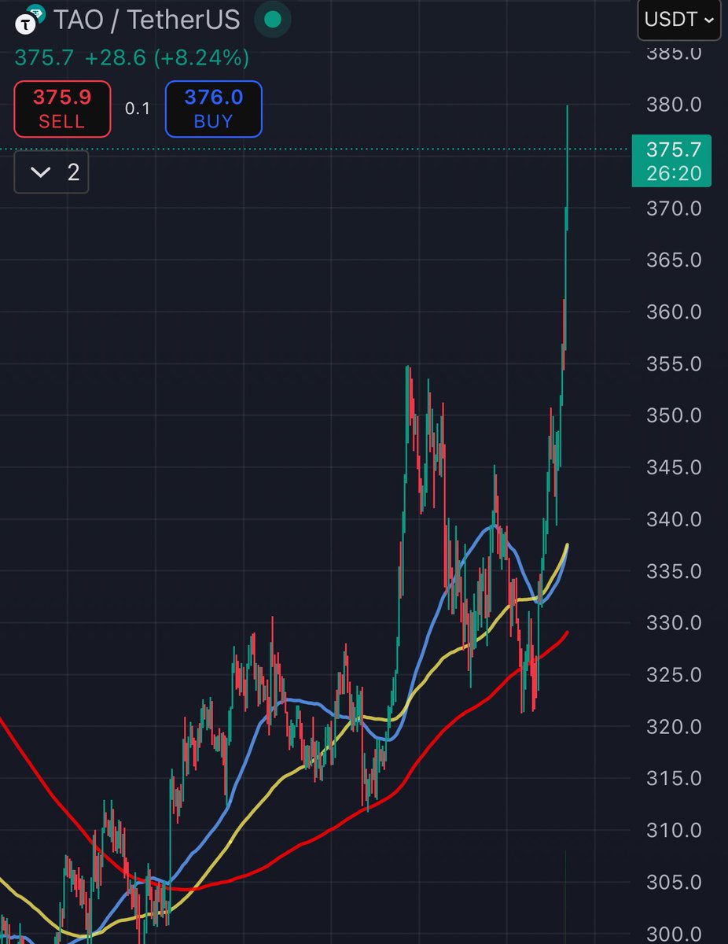Click the 360.0 price axis label
This screenshot has height=944, width=728.
coord(673,312)
